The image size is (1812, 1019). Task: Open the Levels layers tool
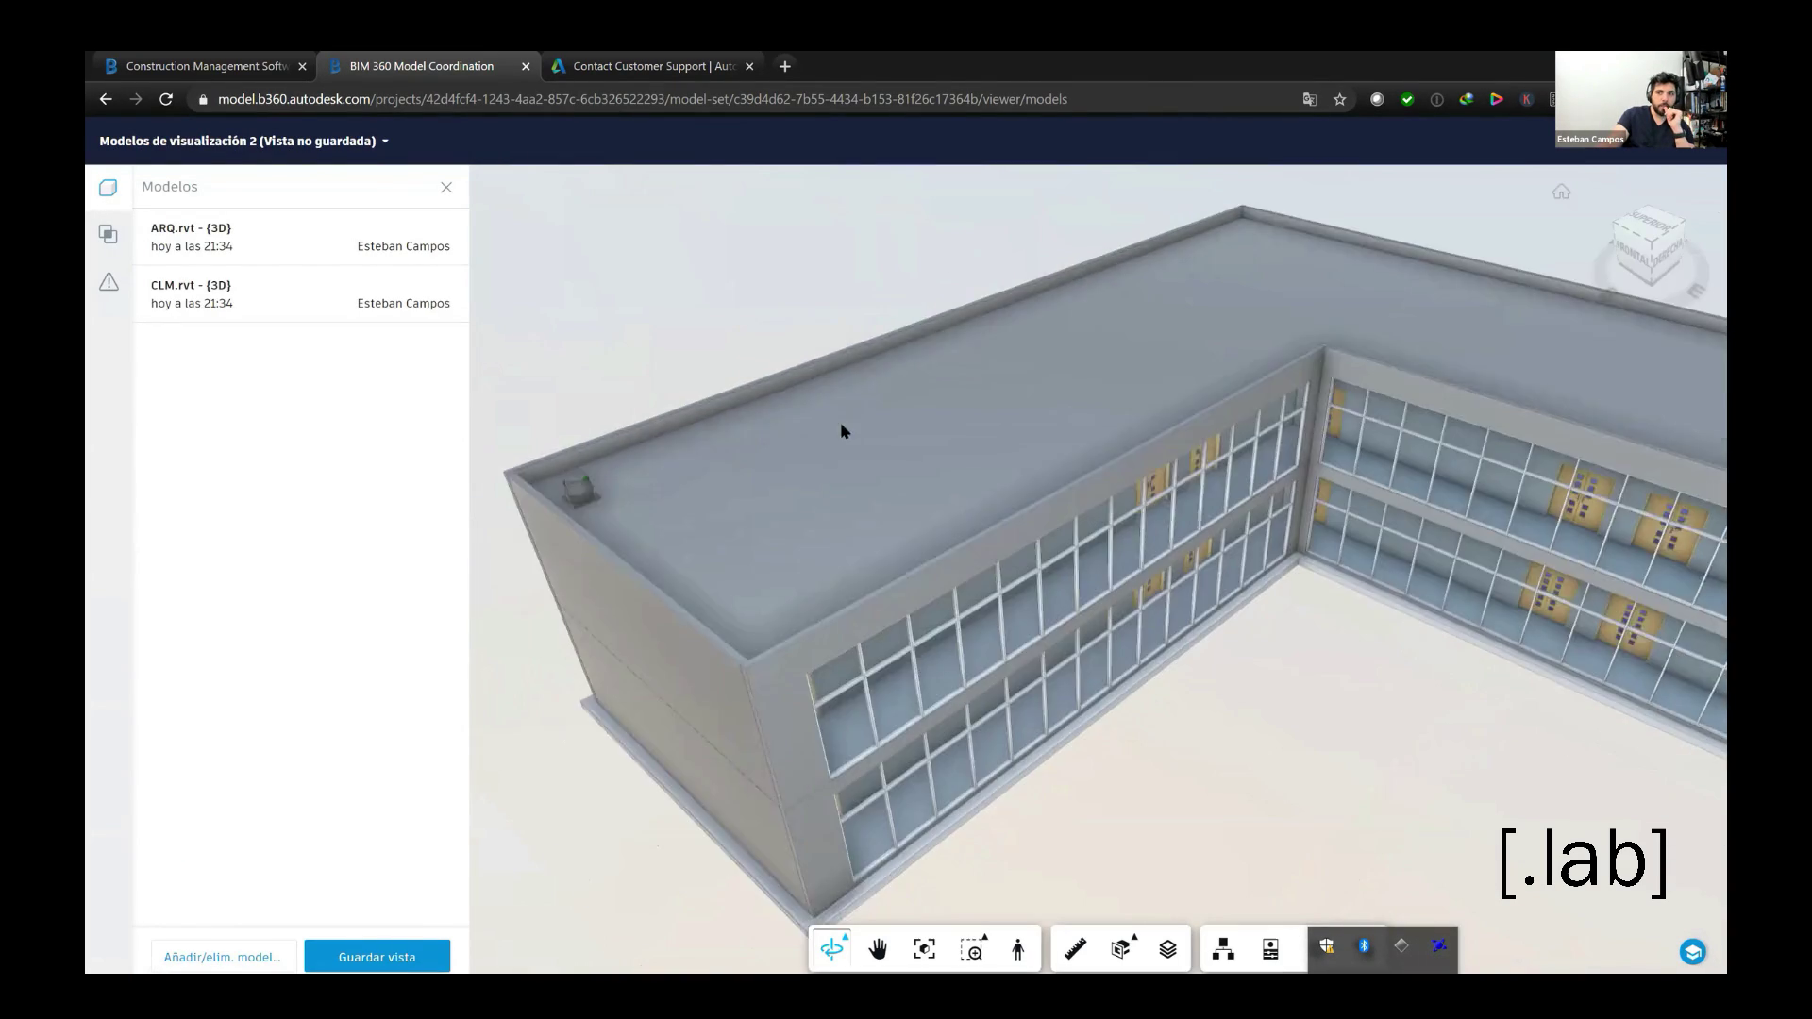point(1168,949)
